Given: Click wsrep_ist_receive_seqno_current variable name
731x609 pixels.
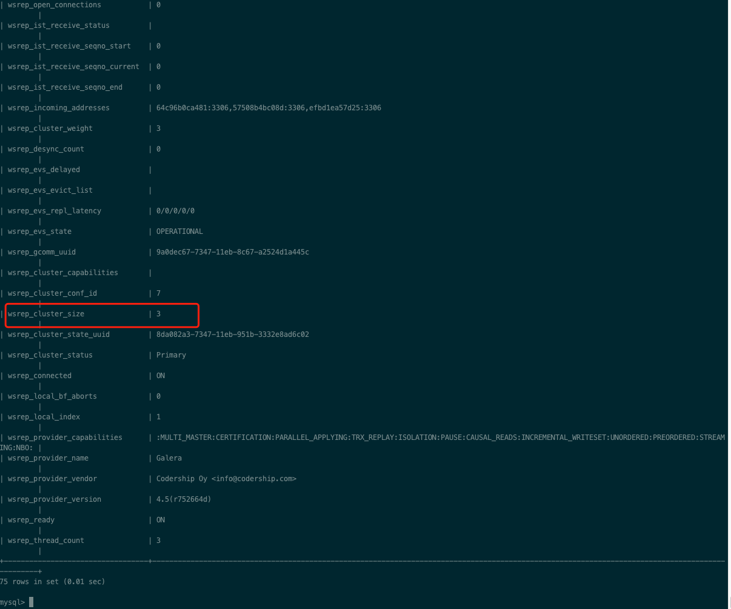Looking at the screenshot, I should coord(73,67).
